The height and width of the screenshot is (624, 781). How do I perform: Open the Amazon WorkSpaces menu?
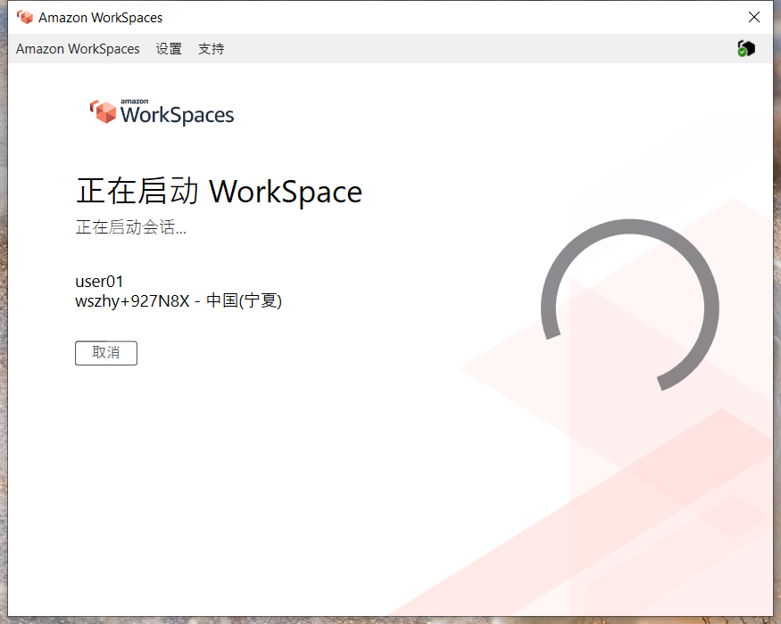[x=78, y=49]
